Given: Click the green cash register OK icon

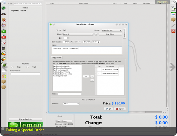Looking at the screenshot, I should coord(4,31).
